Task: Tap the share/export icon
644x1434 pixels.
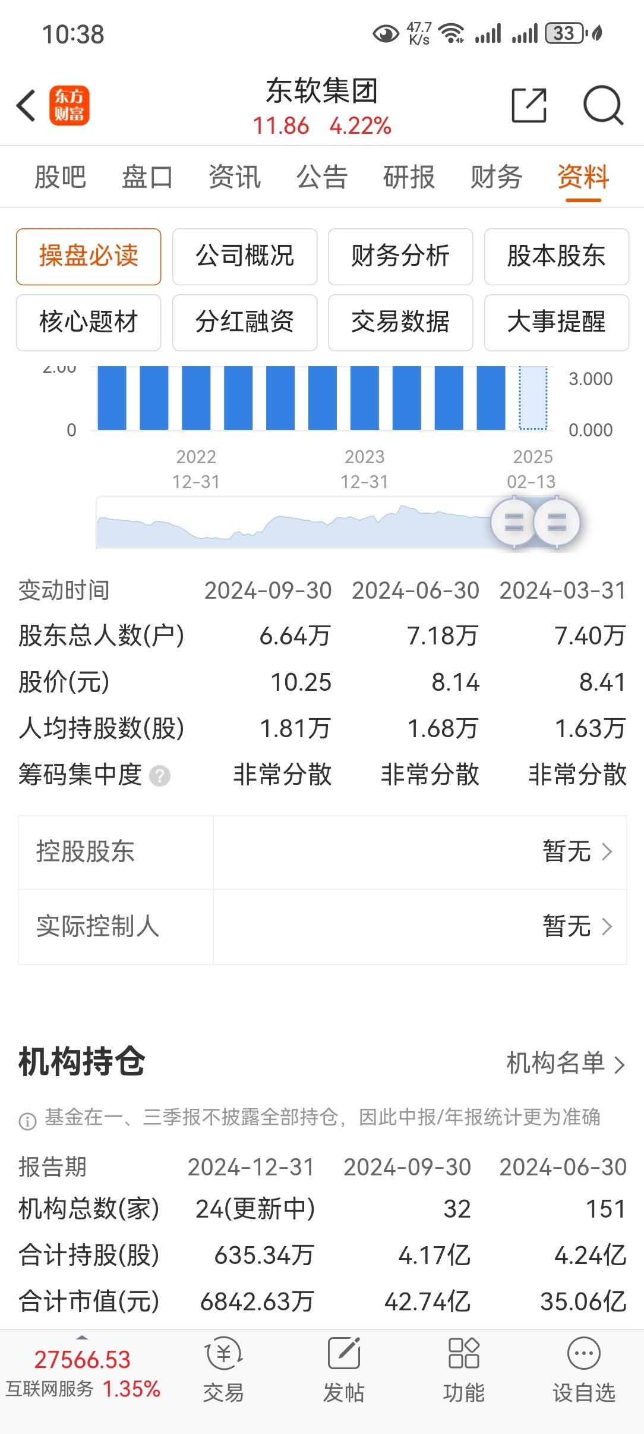Action: click(x=529, y=105)
